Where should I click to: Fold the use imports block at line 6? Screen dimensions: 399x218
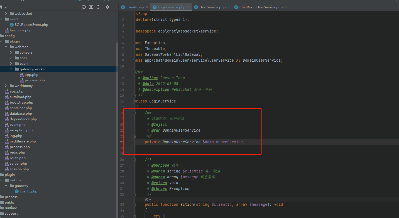pyautogui.click(x=134, y=43)
